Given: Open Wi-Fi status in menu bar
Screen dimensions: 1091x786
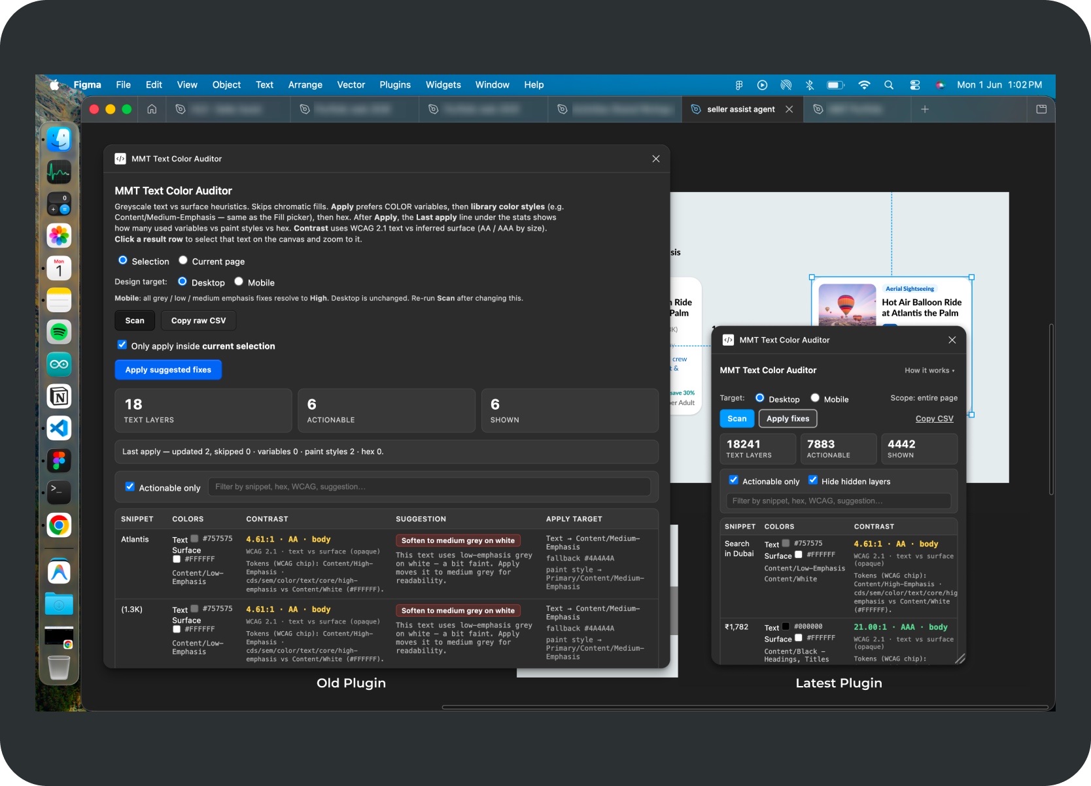Looking at the screenshot, I should click(864, 85).
